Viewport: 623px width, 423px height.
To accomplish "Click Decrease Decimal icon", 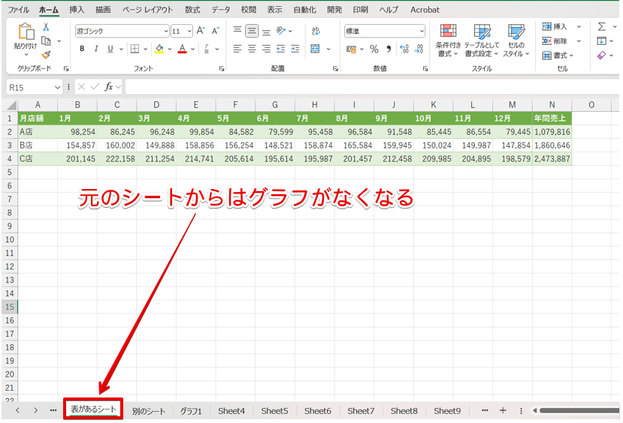I will 419,49.
